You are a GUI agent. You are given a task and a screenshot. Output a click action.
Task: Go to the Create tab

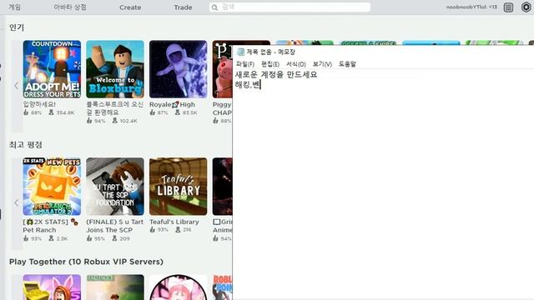coord(130,7)
